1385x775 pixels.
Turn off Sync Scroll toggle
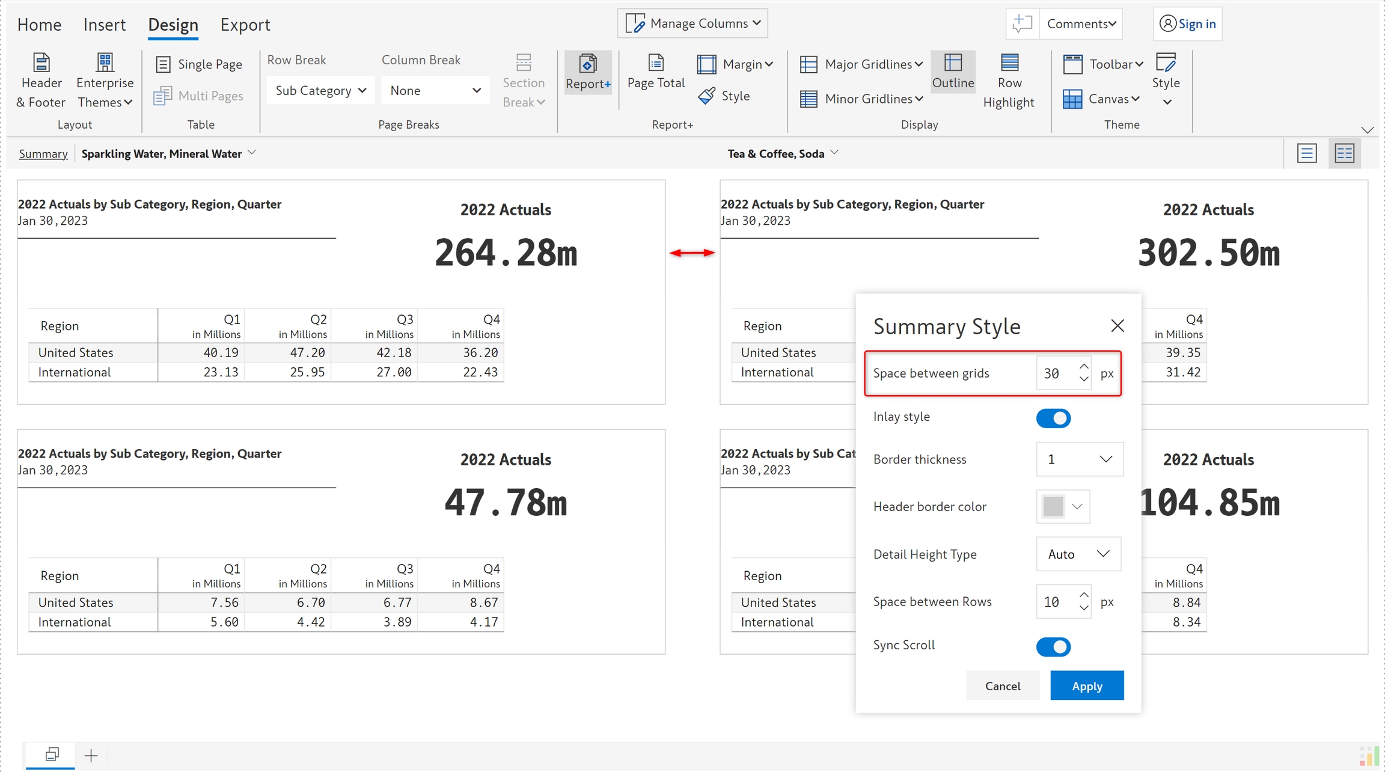pyautogui.click(x=1053, y=646)
